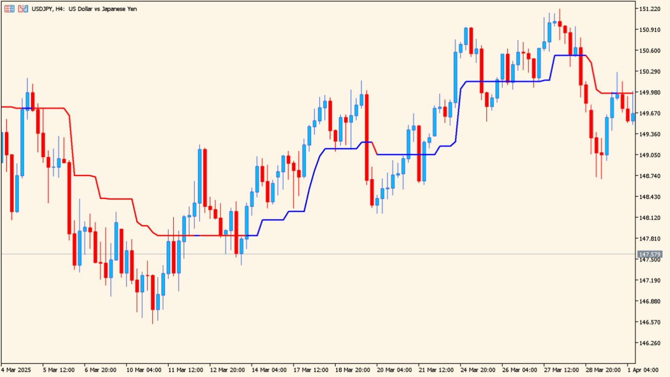Click the red quote-list icon in top-left corner

[x=9, y=8]
